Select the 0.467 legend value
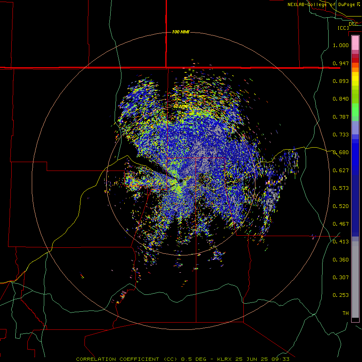 click(x=341, y=224)
